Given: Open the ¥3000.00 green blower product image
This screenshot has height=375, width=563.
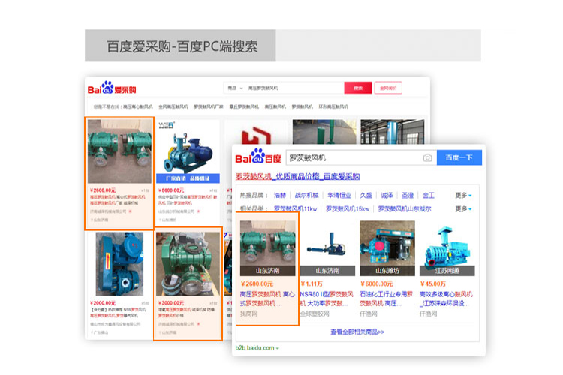Looking at the screenshot, I should (x=188, y=262).
